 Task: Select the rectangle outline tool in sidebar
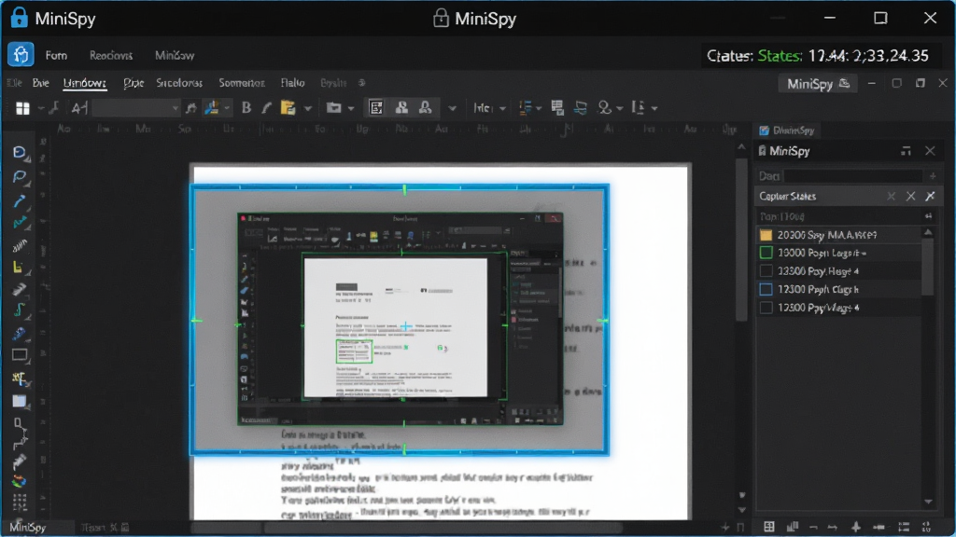click(x=20, y=355)
